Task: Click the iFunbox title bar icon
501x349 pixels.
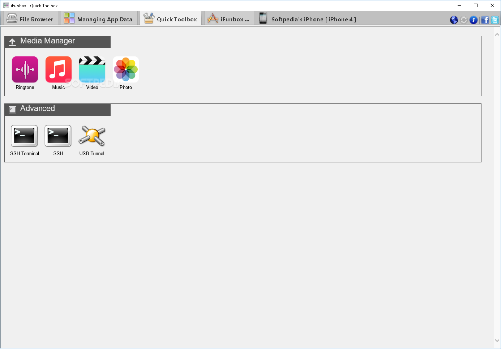Action: click(x=6, y=5)
